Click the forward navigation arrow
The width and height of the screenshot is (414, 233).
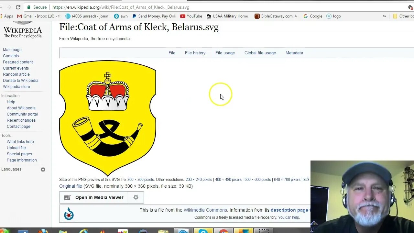tap(9, 7)
